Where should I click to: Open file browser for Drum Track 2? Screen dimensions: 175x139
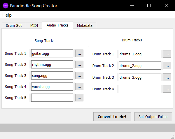click(167, 66)
